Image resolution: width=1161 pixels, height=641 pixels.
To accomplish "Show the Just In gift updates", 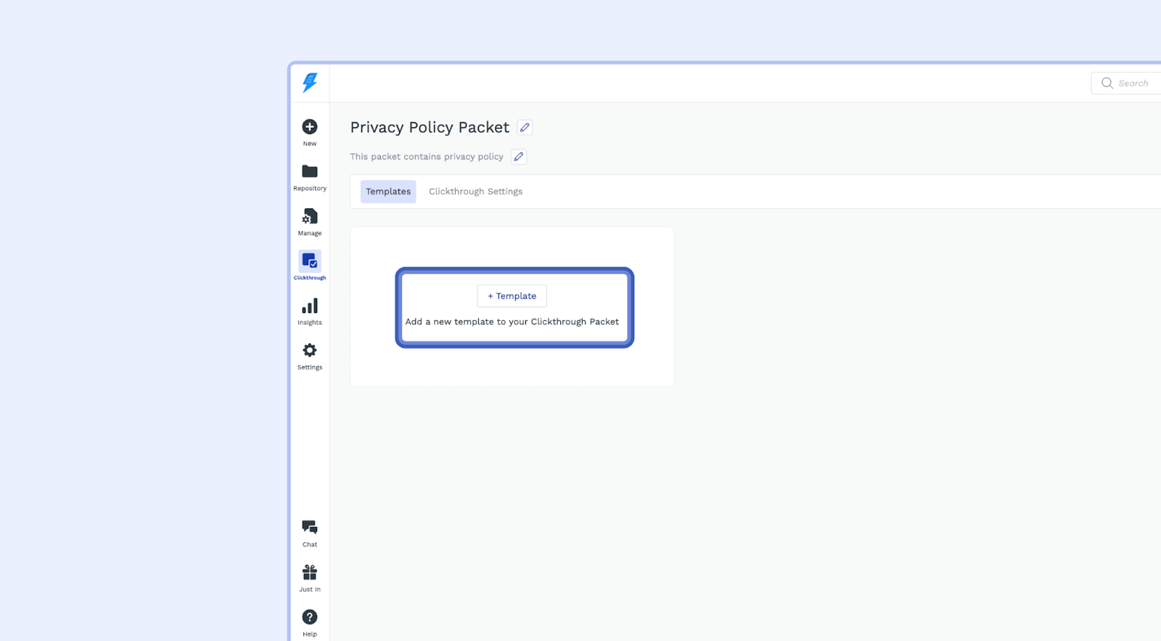I will 310,578.
